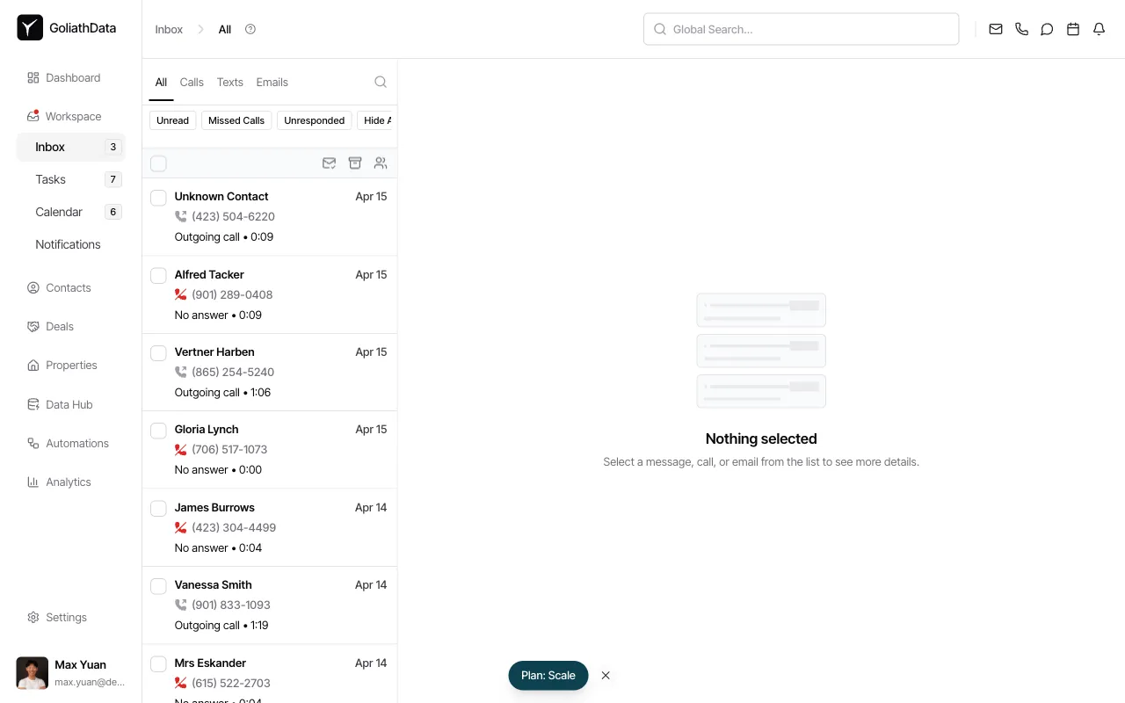Assign conversations using the people icon
Image resolution: width=1125 pixels, height=703 pixels.
[381, 163]
